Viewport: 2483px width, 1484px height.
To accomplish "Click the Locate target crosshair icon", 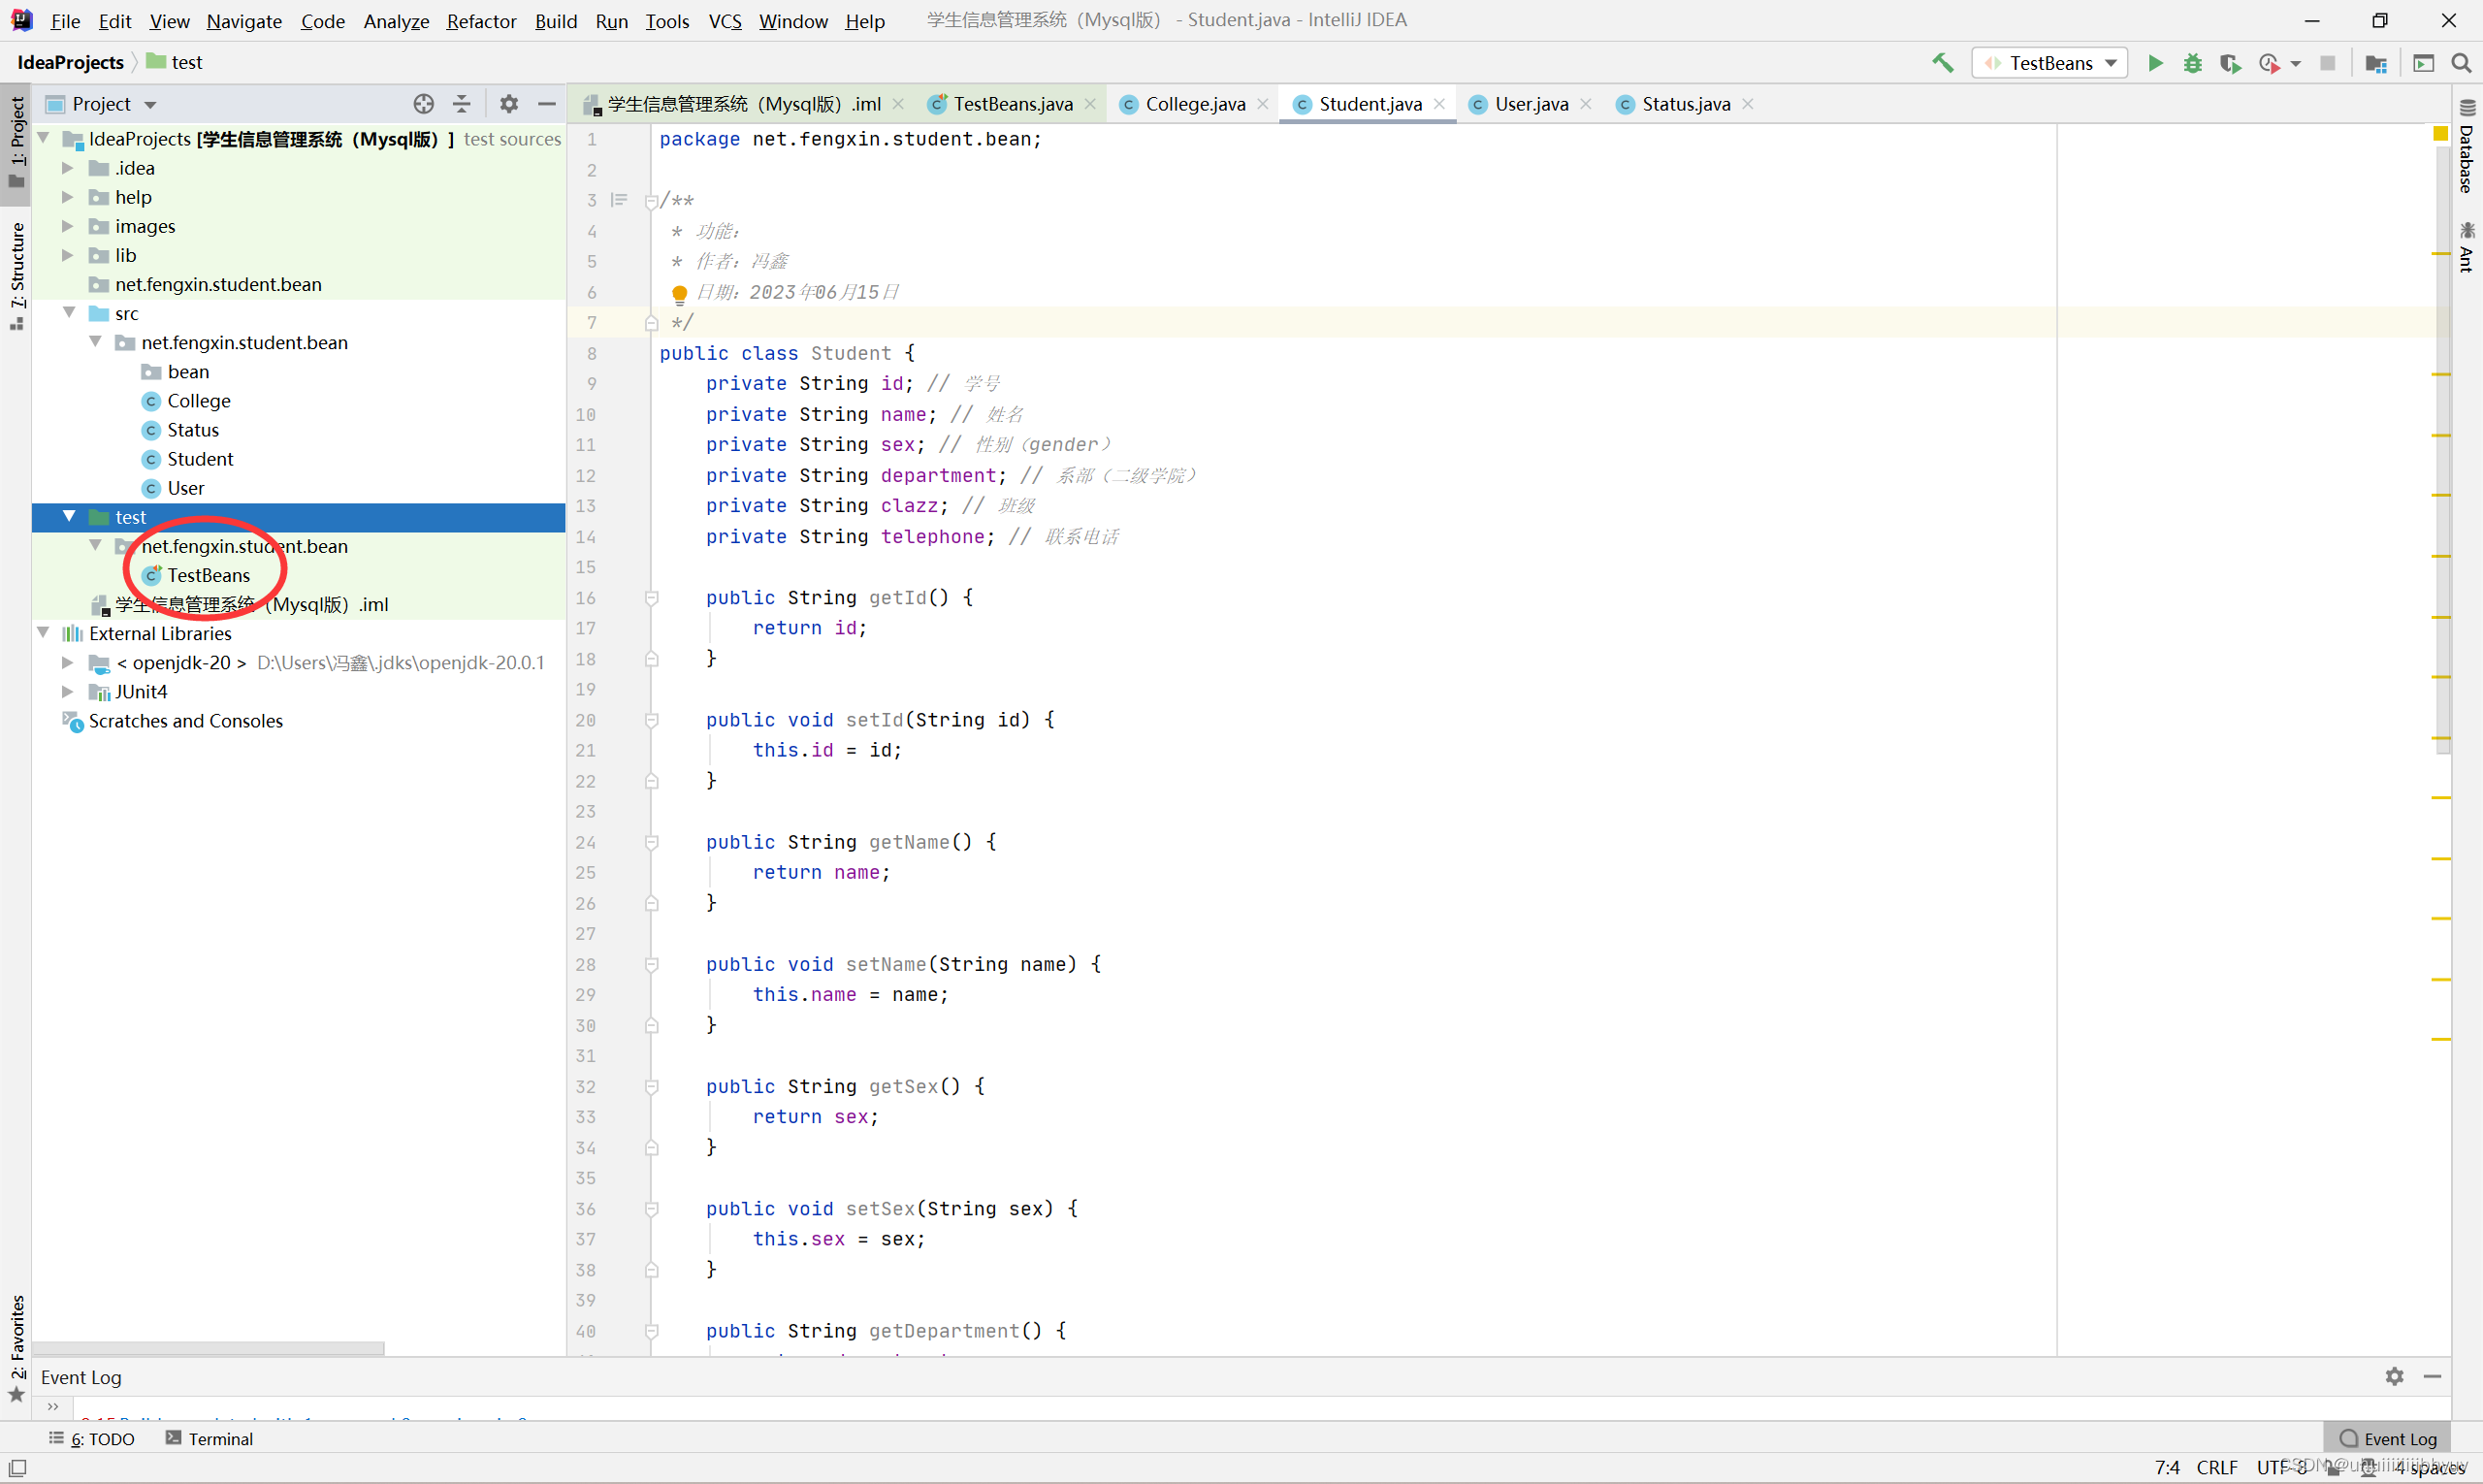I will pyautogui.click(x=424, y=104).
